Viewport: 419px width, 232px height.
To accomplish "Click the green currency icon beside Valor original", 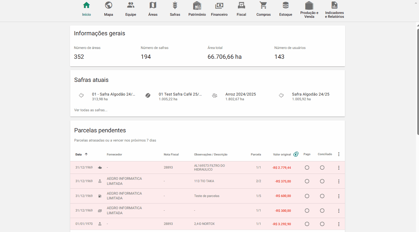I will (296, 154).
